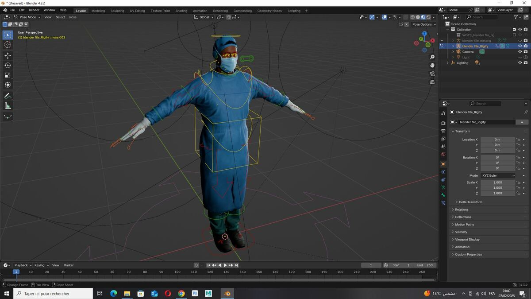The image size is (531, 299).
Task: Select the Rotate tool
Action: tap(8, 65)
